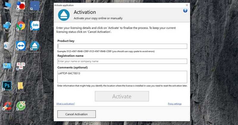Open the This PC desktop icon
The width and height of the screenshot is (238, 125).
(7, 6)
